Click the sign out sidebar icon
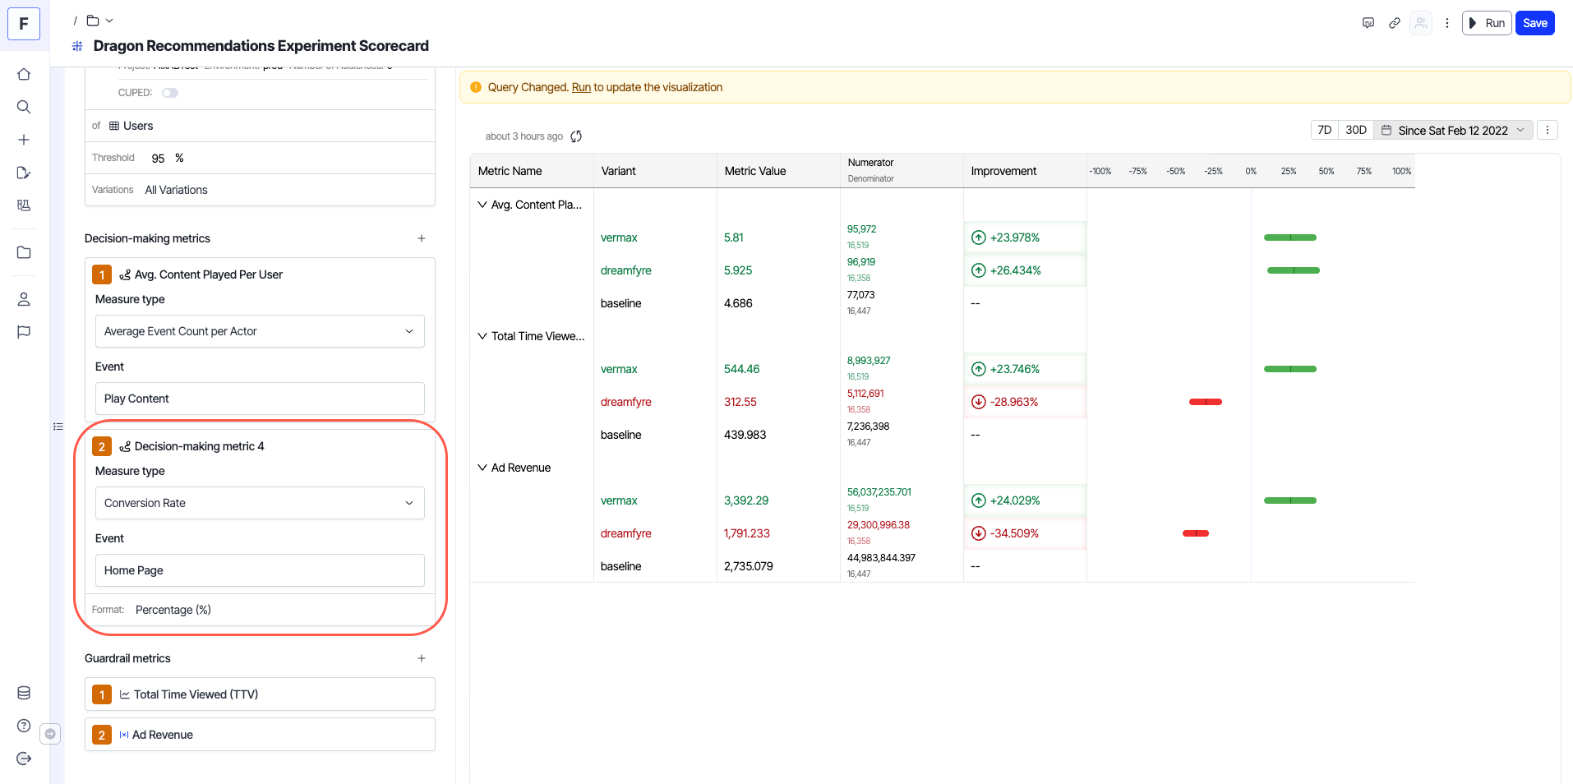Viewport: 1573px width, 784px height. (x=24, y=759)
